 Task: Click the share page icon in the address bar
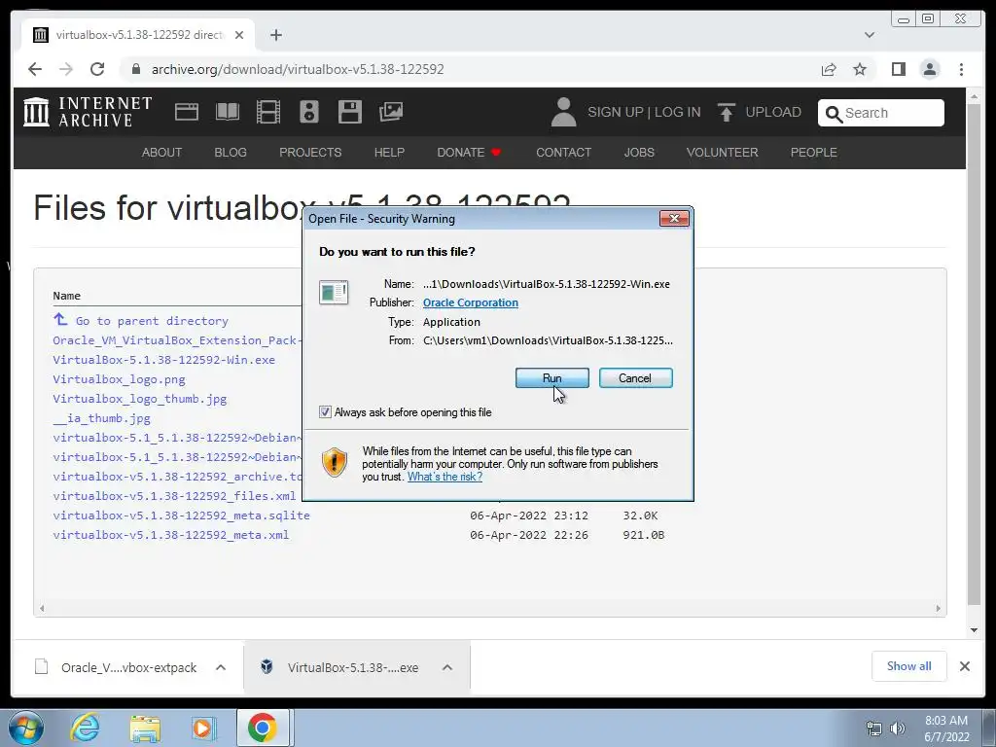[x=829, y=69]
